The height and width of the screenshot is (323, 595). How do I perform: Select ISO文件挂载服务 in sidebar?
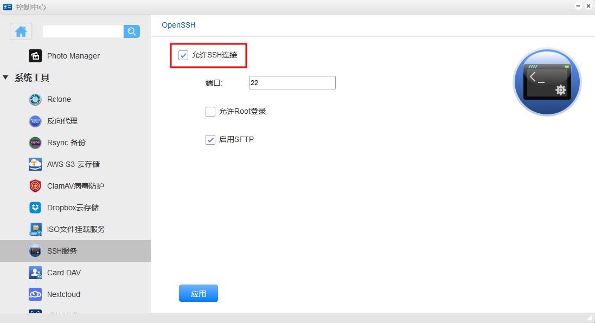click(x=76, y=229)
